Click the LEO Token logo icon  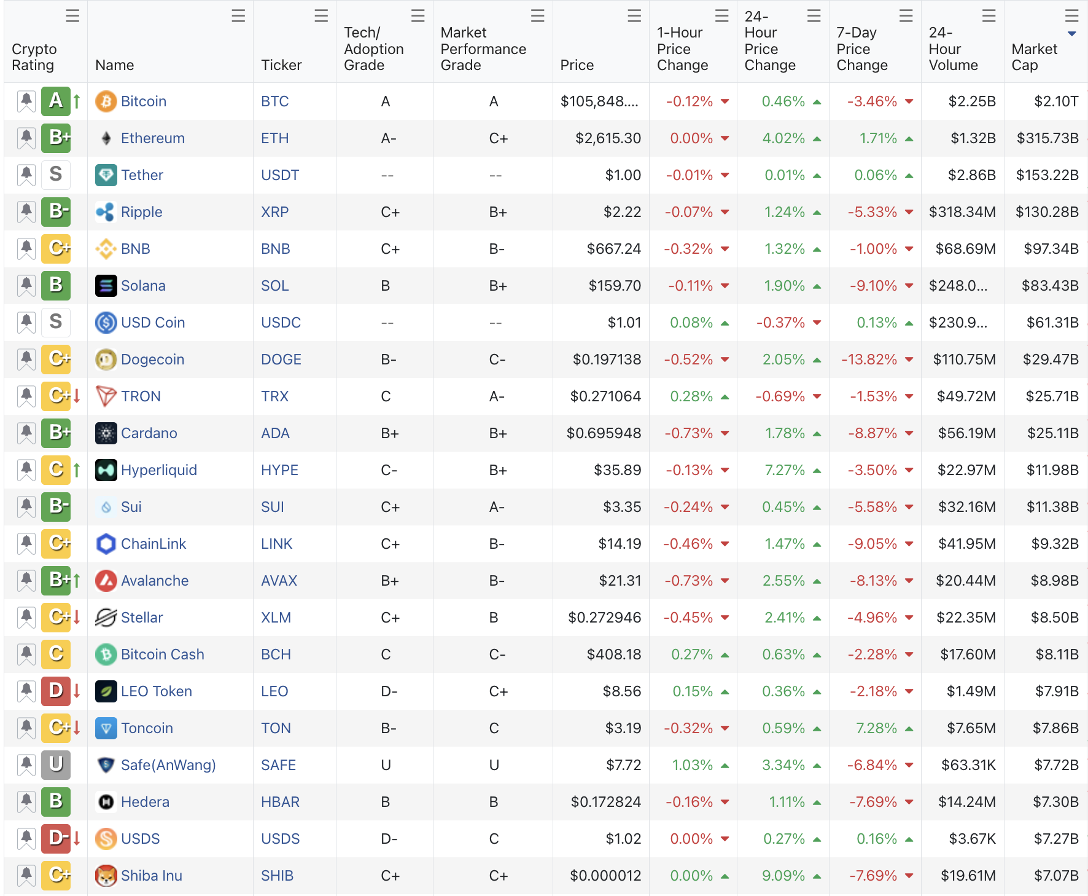106,691
